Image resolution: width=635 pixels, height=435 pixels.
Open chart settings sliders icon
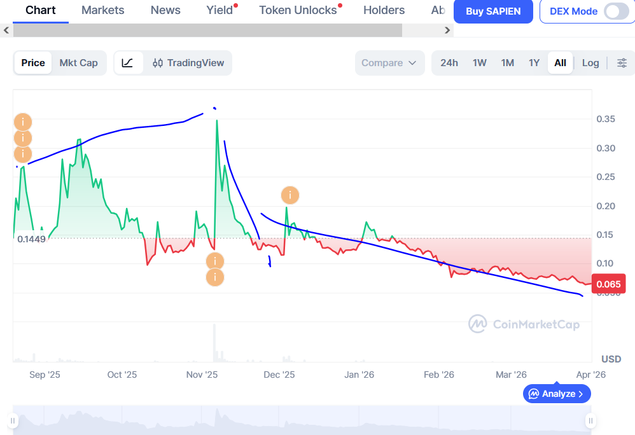click(622, 63)
